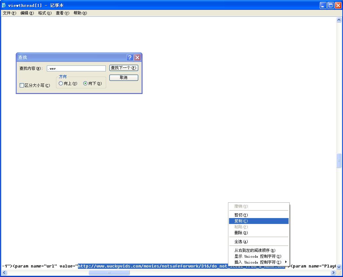Click the vertical scrollbar down arrow

[339, 267]
